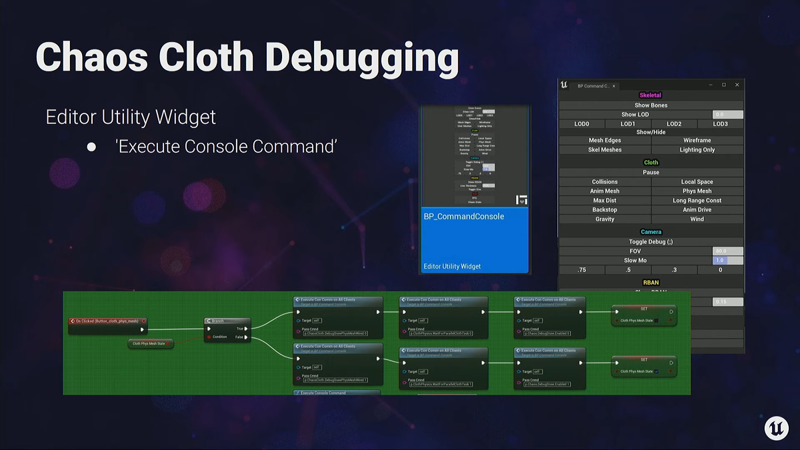Click the Show Bones button
This screenshot has height=450, width=800.
click(651, 105)
